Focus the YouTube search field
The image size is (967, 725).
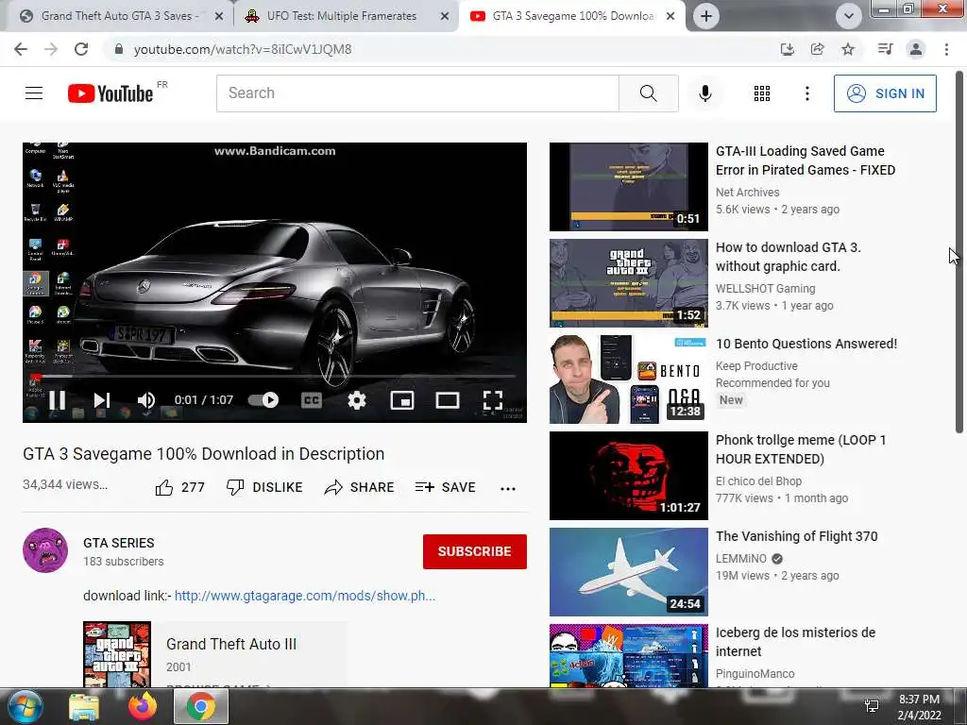pos(417,93)
